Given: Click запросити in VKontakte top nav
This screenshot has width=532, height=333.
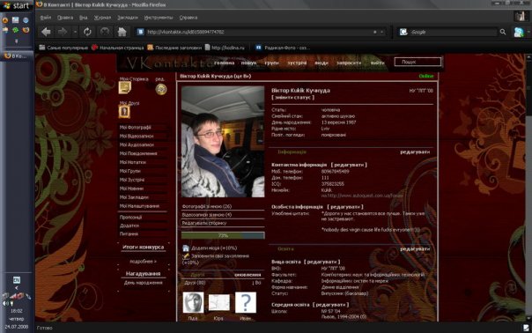Looking at the screenshot, I should tap(349, 63).
